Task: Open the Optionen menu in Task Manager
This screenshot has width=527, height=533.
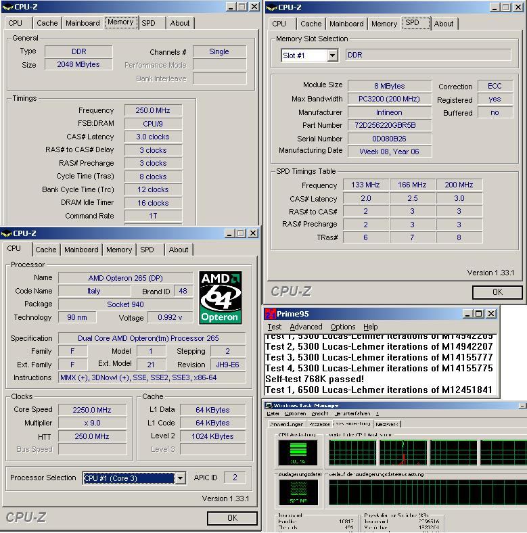Action: point(295,414)
